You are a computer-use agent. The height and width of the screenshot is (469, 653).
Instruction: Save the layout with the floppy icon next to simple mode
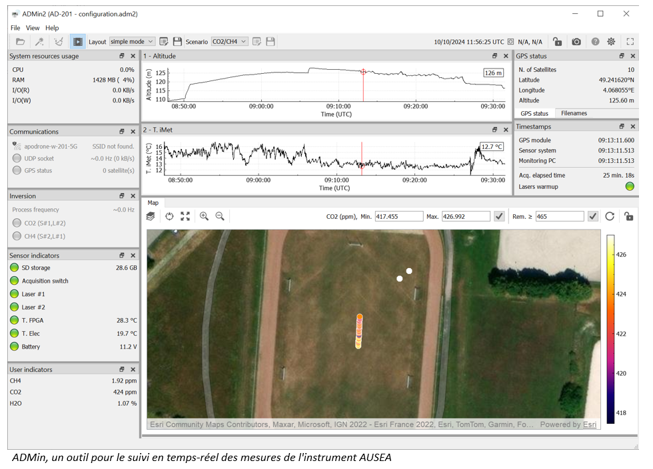[177, 41]
